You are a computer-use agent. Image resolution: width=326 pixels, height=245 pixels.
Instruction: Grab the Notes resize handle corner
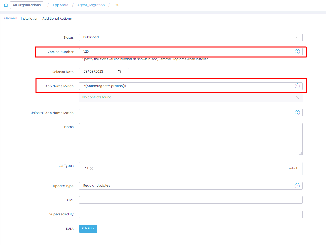[x=301, y=153]
